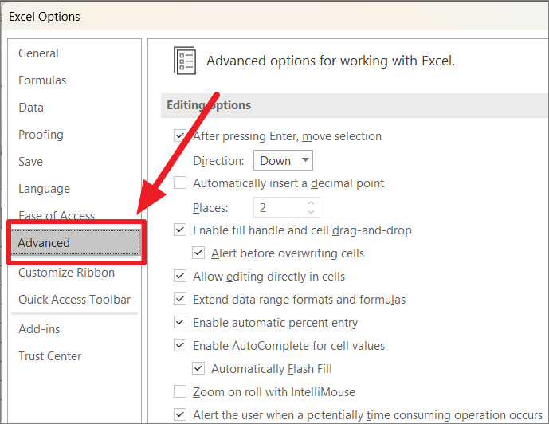Uncheck Automatically Flash Fill
Image resolution: width=549 pixels, height=424 pixels.
point(198,369)
